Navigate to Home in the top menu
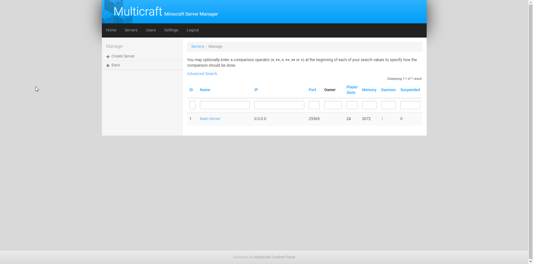This screenshot has height=264, width=533. coord(111,30)
